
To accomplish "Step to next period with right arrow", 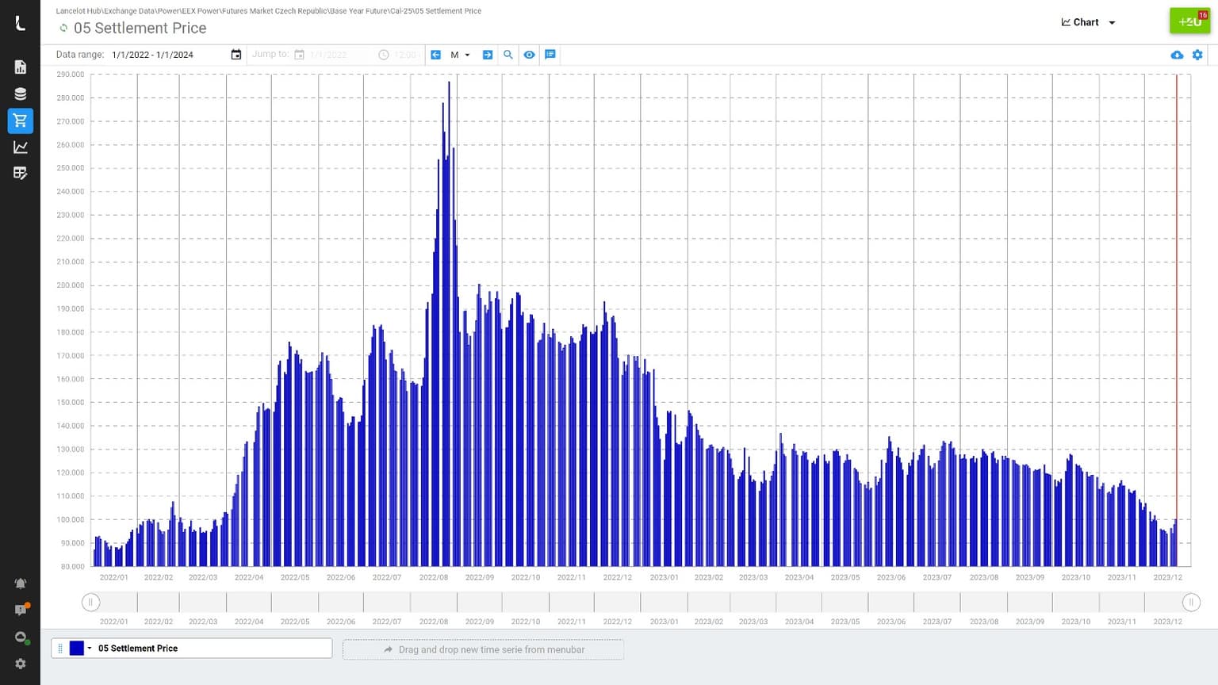I will (x=488, y=55).
